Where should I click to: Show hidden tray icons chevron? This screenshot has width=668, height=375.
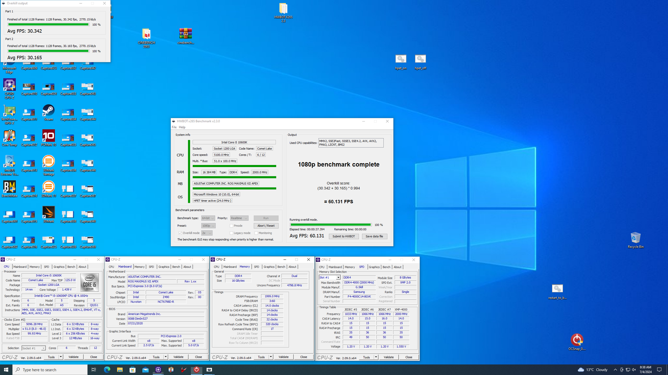pos(615,370)
